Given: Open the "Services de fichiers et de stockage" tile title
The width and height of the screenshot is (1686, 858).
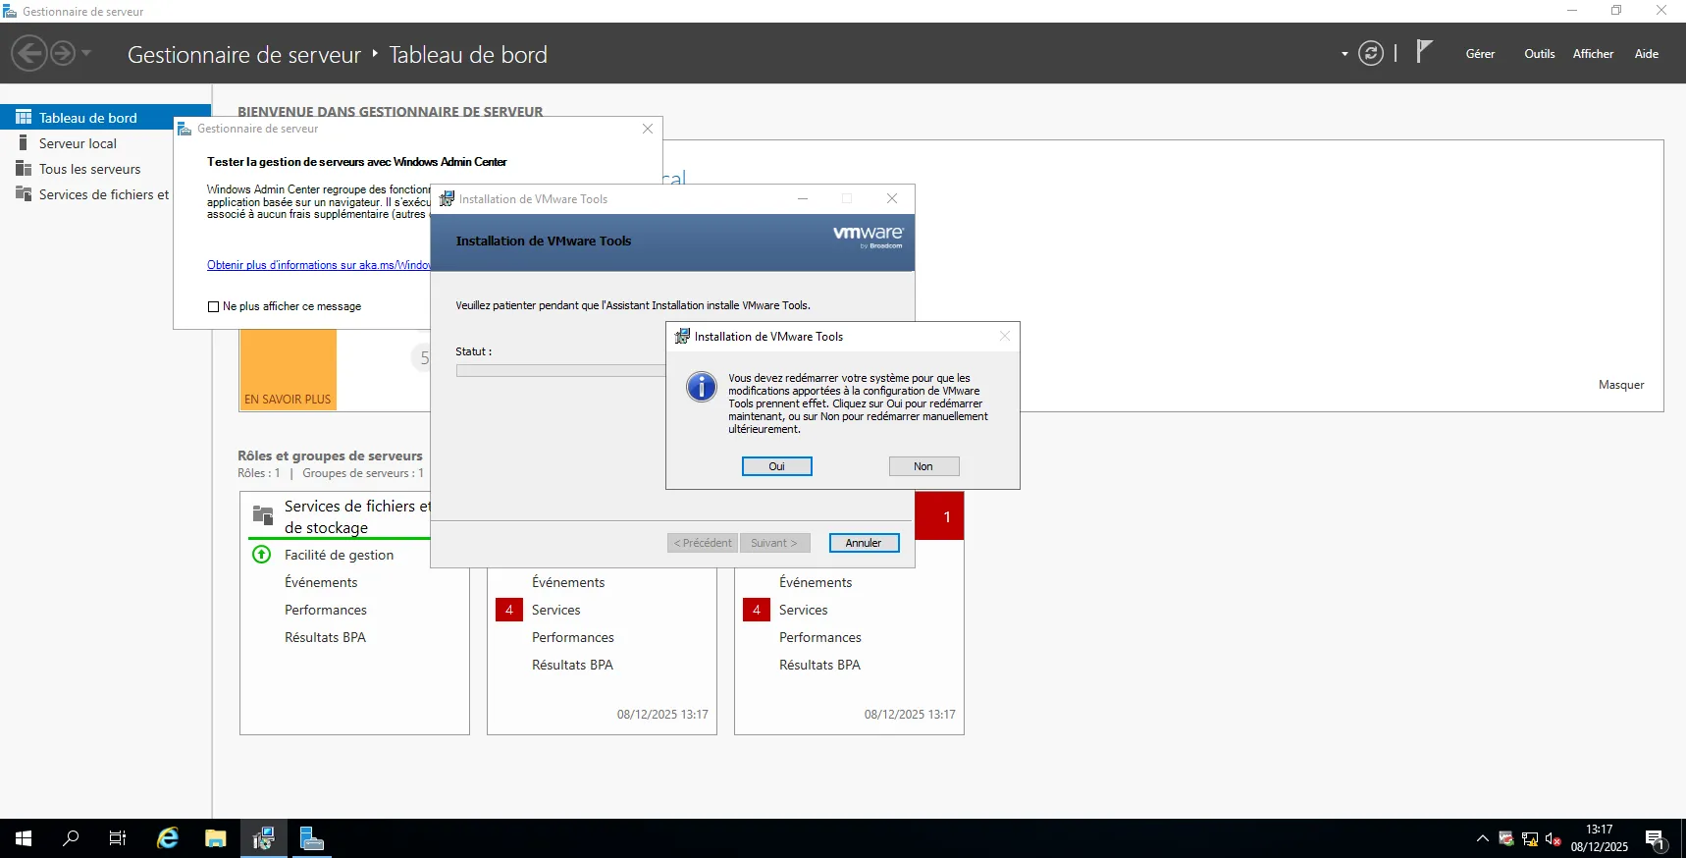Looking at the screenshot, I should click(357, 516).
